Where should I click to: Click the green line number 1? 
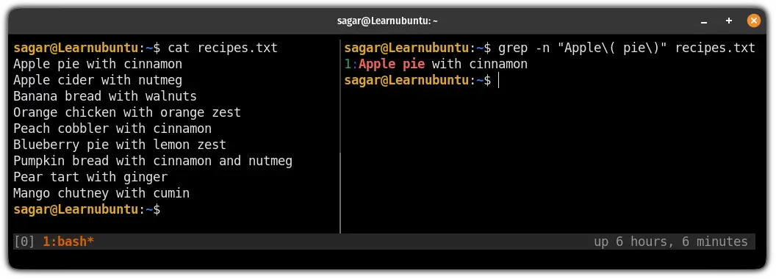click(x=348, y=65)
